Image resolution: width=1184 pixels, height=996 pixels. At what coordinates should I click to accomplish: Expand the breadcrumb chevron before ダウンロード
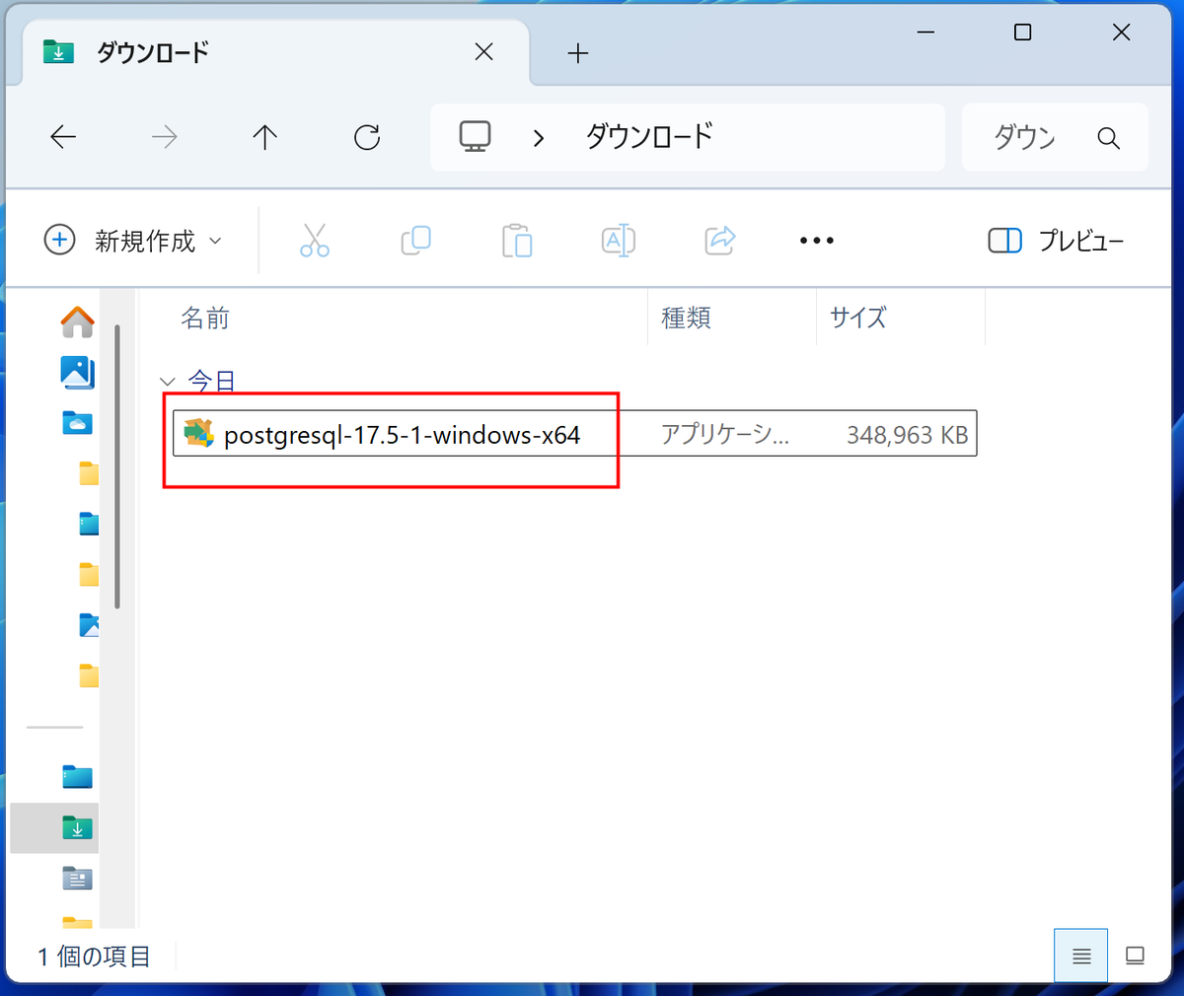(539, 138)
